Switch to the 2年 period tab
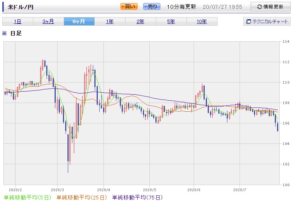 pos(140,22)
